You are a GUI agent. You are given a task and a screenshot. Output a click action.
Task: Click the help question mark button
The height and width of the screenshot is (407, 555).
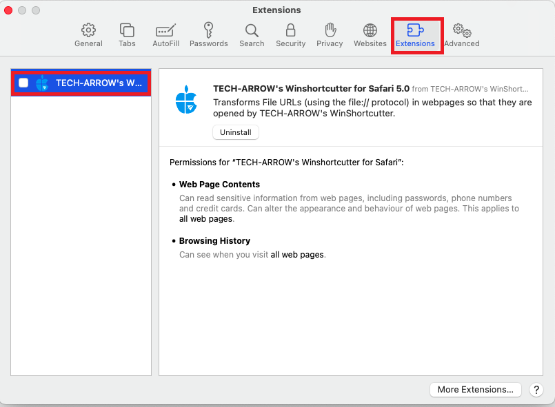[536, 390]
